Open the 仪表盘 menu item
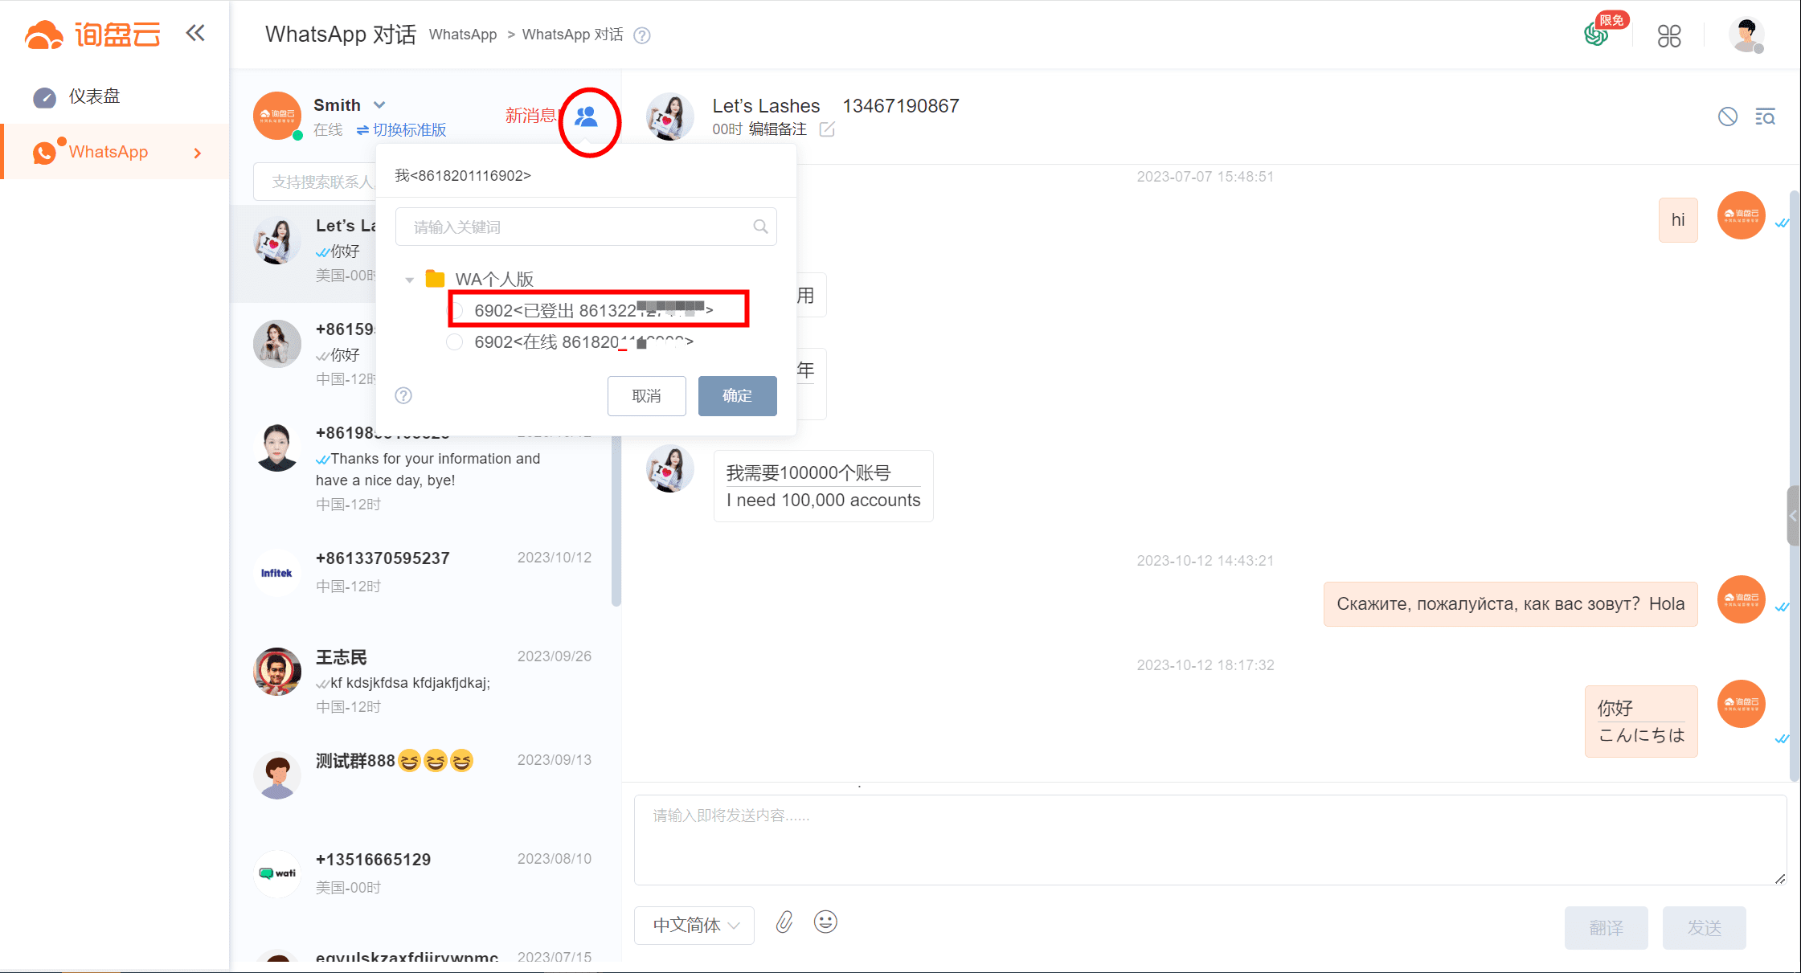The image size is (1801, 973). pos(94,97)
